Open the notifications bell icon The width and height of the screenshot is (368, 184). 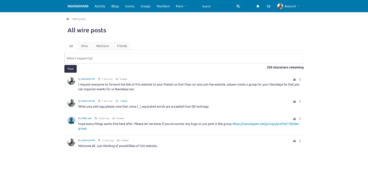pos(258,6)
